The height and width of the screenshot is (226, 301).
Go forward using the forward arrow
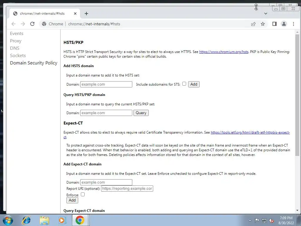coord(23,24)
